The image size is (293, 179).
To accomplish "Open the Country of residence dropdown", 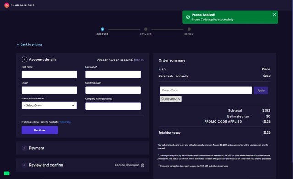I will (x=49, y=105).
